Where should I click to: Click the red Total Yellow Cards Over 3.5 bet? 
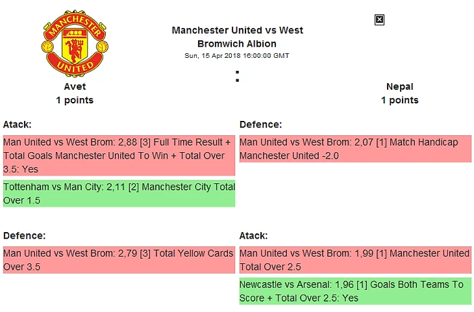pyautogui.click(x=118, y=260)
